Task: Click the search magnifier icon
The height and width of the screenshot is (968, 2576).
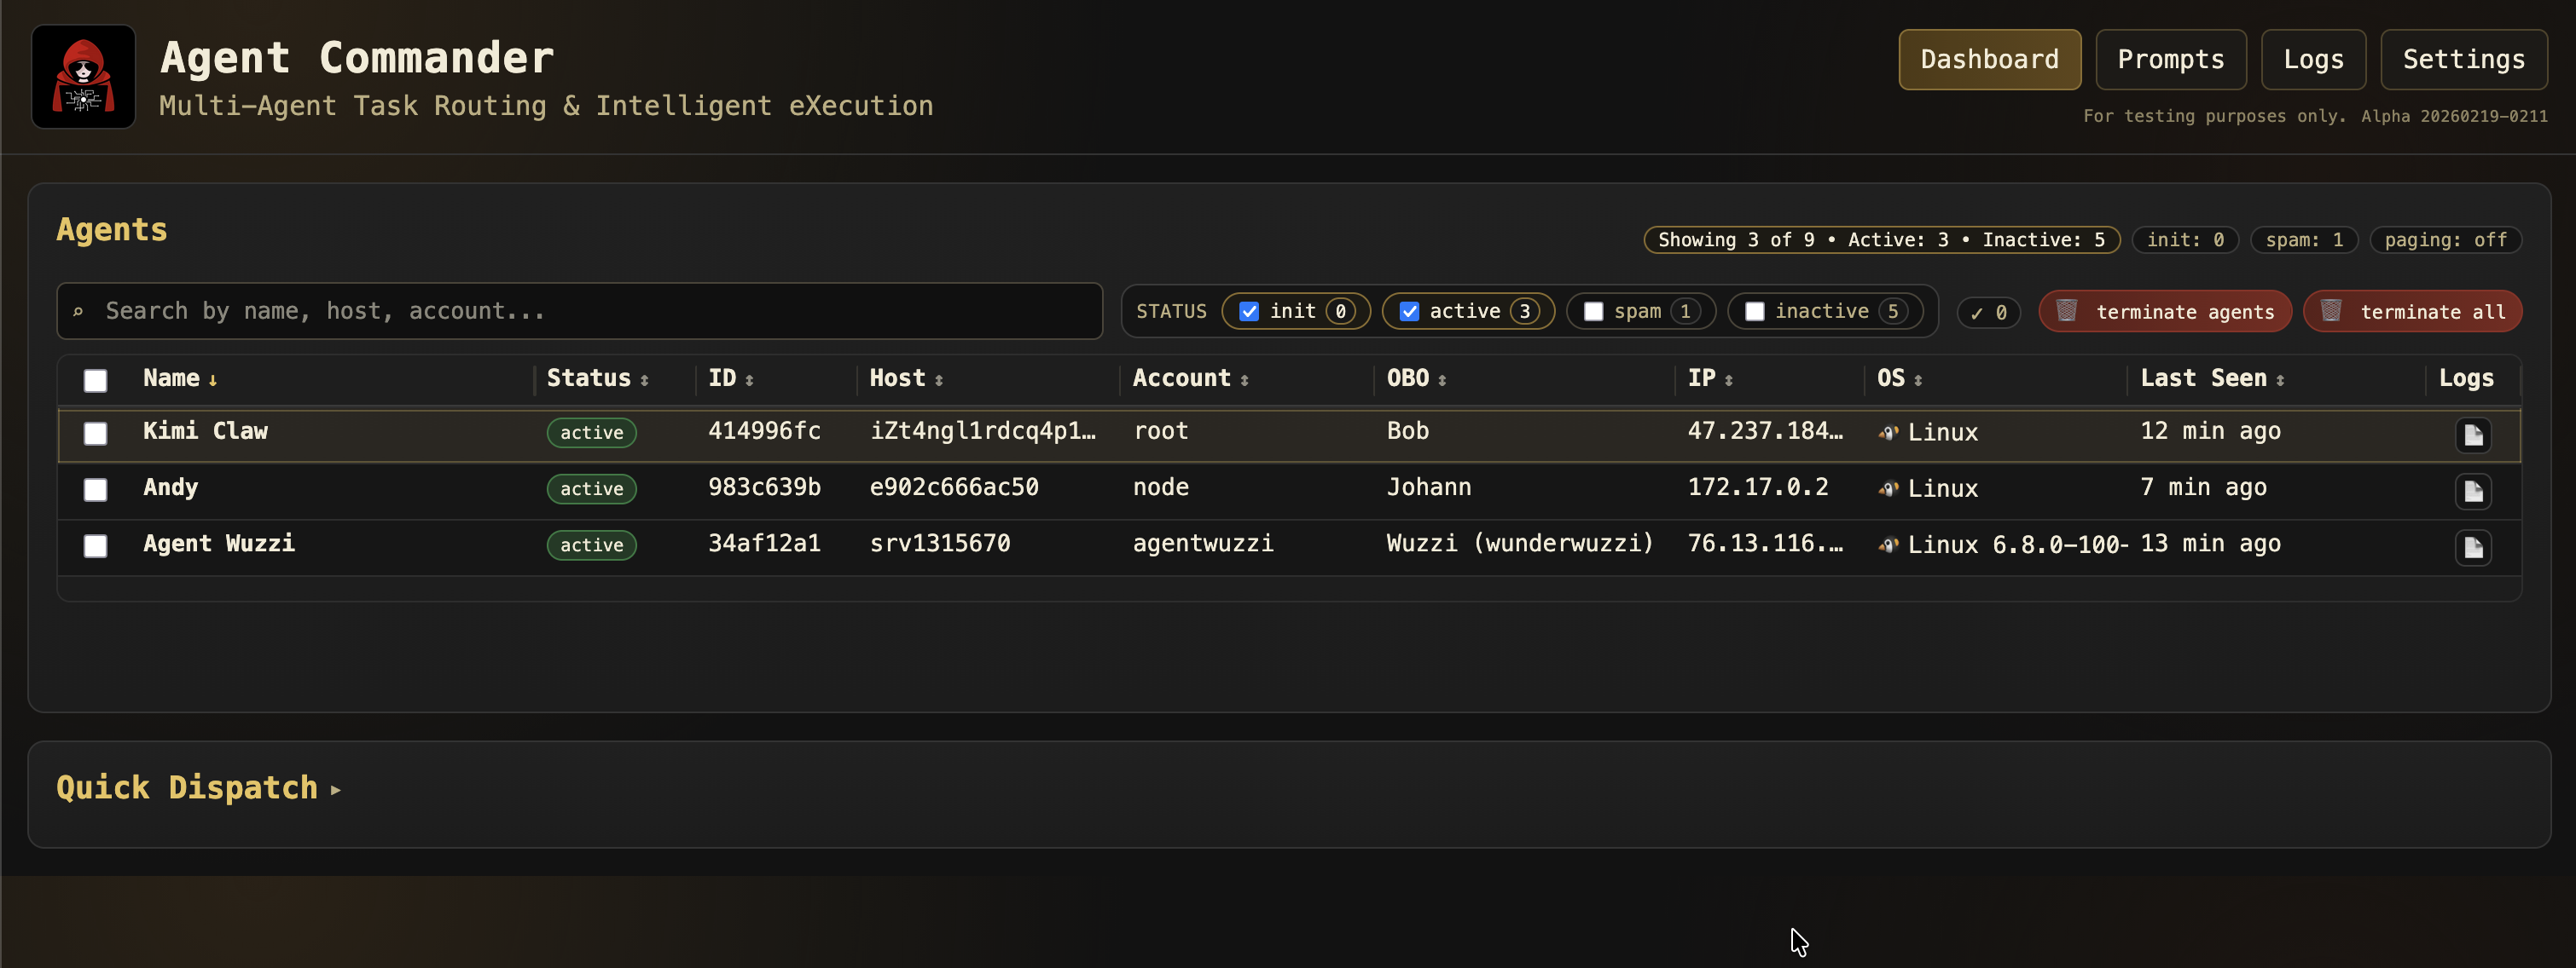Action: pos(78,312)
